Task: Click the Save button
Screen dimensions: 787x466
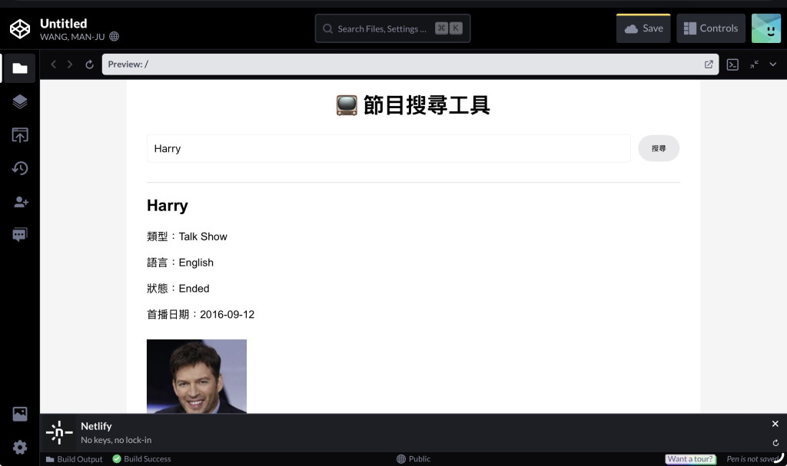Action: coord(643,28)
